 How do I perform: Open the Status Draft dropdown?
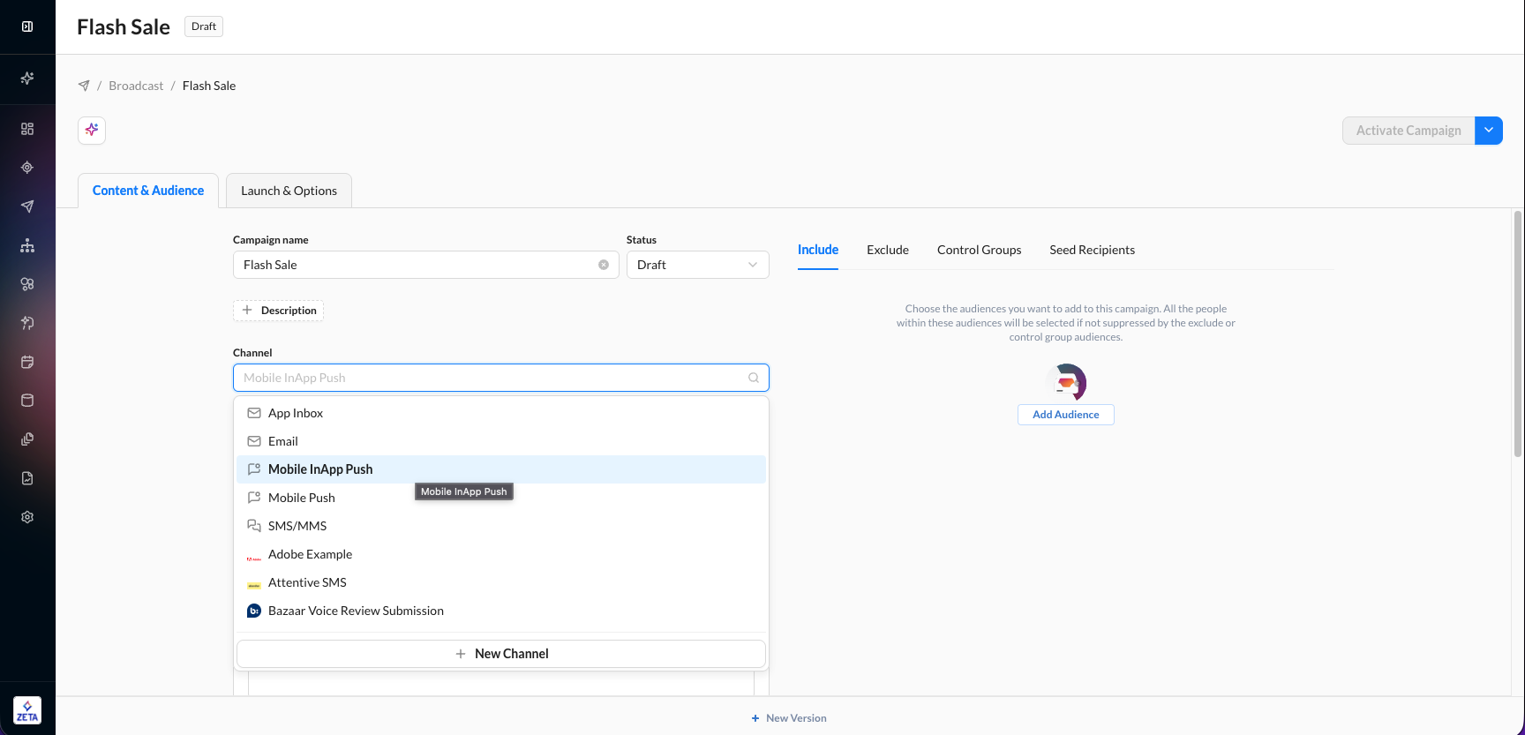click(x=698, y=265)
